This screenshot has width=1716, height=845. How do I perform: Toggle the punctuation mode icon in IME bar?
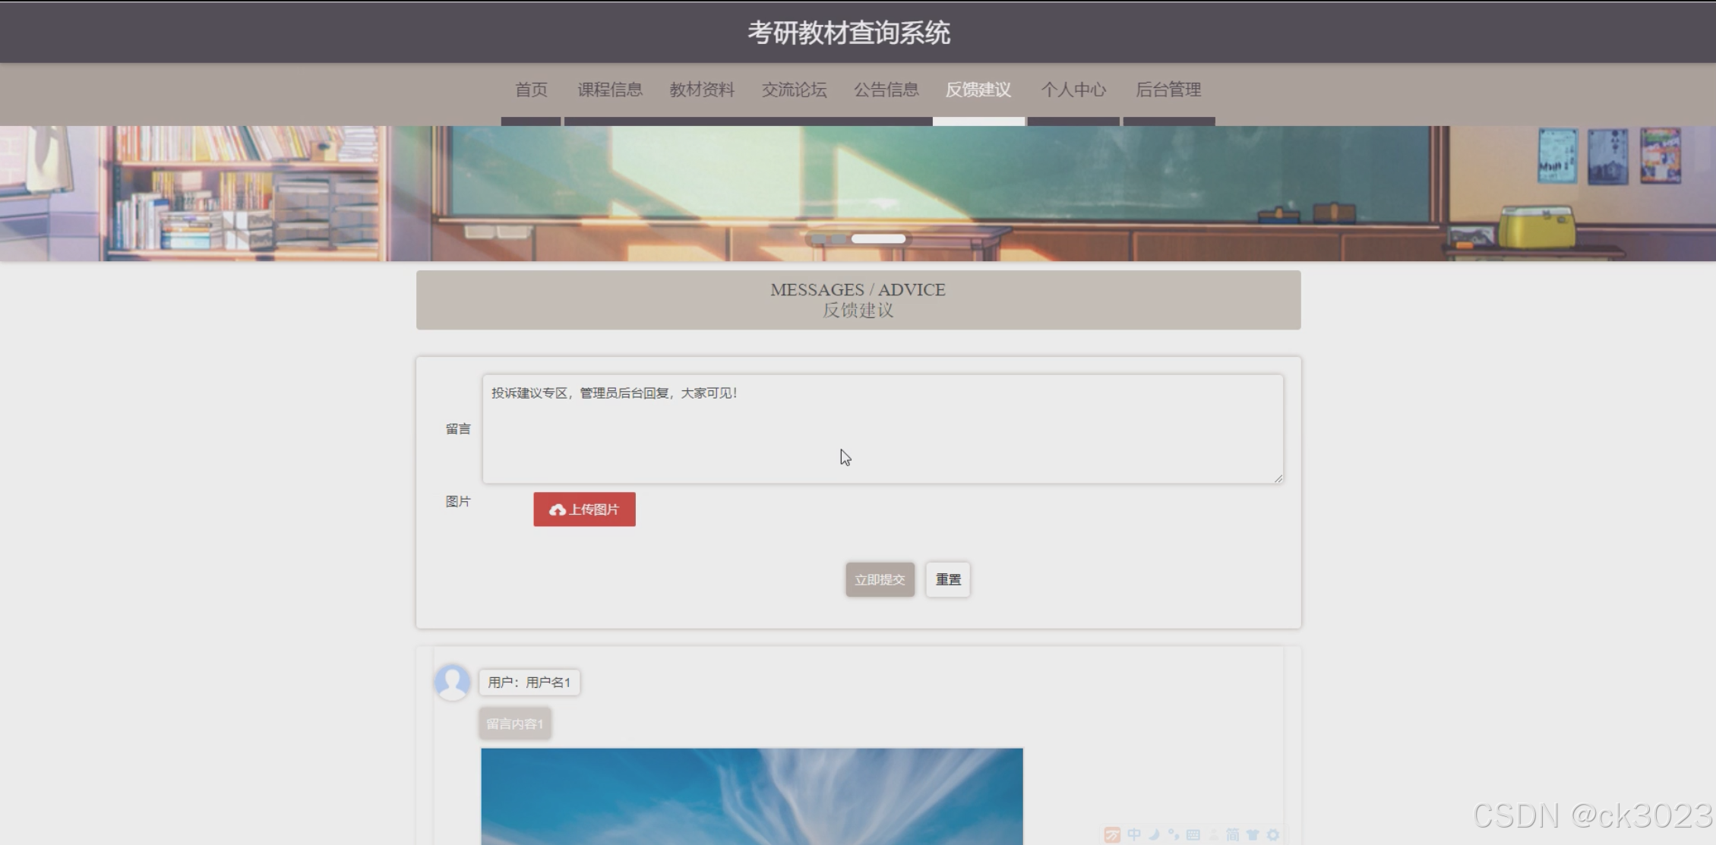click(x=1174, y=834)
